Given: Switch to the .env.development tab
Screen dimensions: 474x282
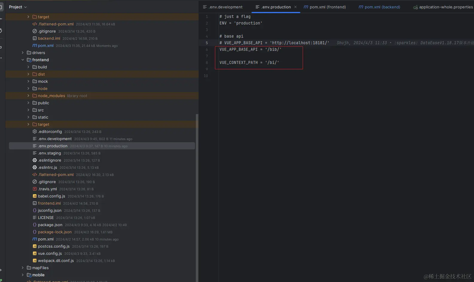Looking at the screenshot, I should coord(223,7).
